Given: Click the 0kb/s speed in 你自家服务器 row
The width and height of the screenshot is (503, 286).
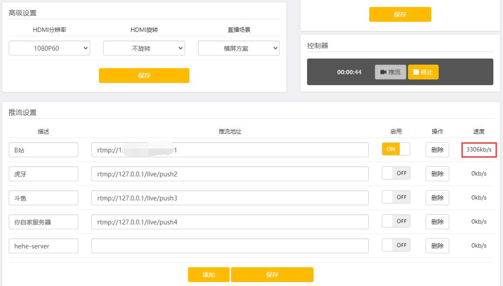Looking at the screenshot, I should point(479,222).
